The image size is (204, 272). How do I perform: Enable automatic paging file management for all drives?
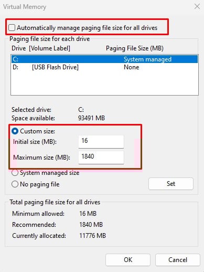pyautogui.click(x=12, y=28)
